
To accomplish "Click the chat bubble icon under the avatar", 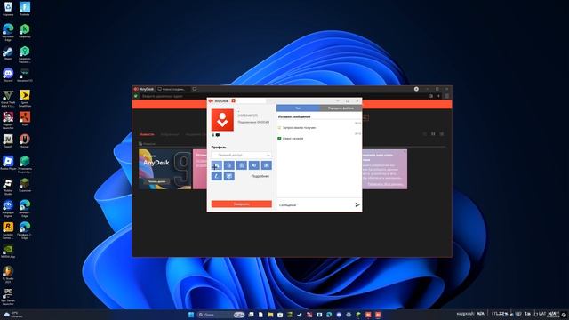I will coord(218,135).
